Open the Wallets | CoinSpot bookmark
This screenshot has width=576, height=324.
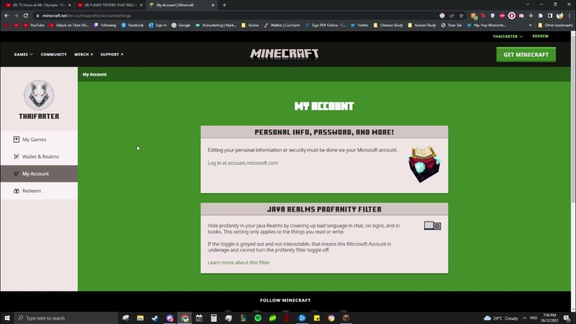point(282,25)
